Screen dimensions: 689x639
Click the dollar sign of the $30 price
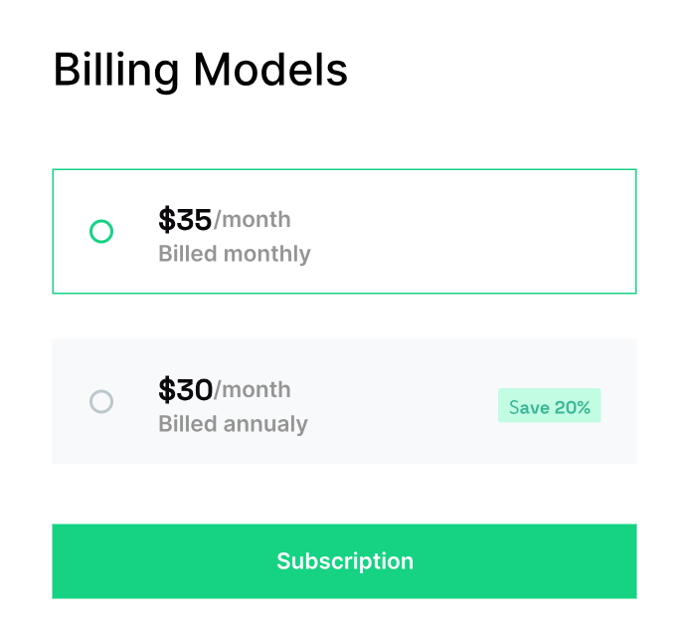(166, 389)
